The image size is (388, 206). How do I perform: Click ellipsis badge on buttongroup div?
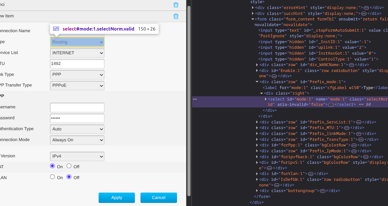click(323, 191)
